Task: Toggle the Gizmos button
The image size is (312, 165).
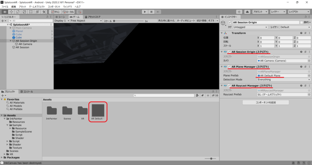Action: [x=211, y=21]
